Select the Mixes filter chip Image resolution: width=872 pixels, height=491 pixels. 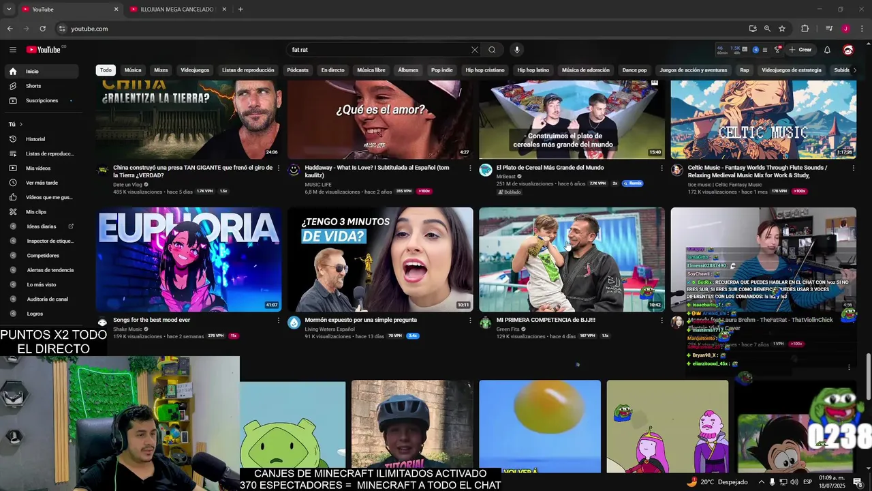coord(161,70)
